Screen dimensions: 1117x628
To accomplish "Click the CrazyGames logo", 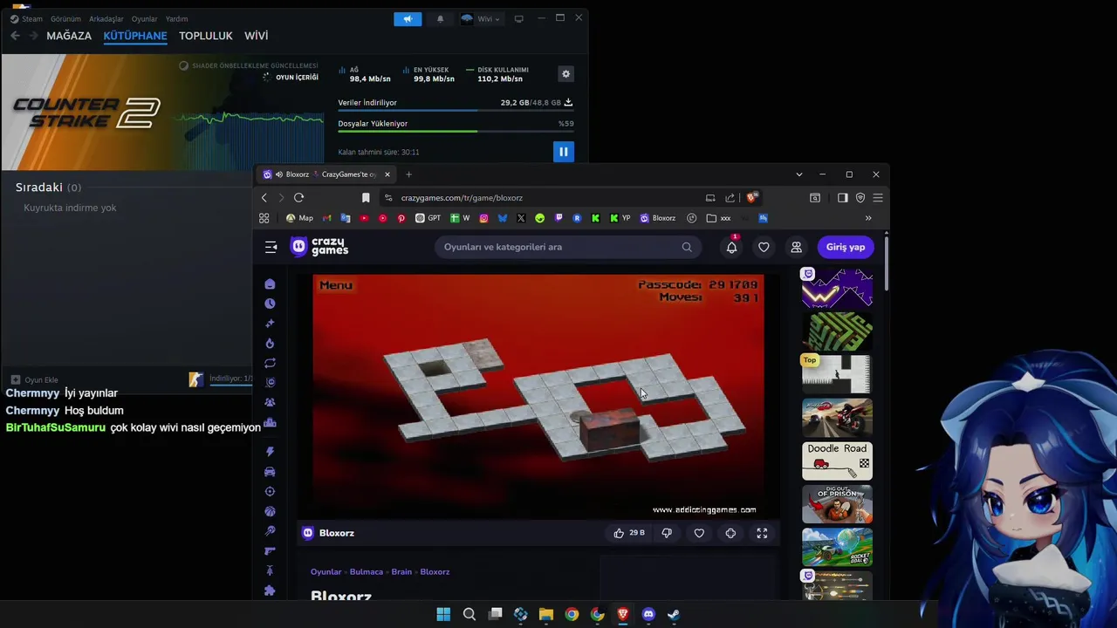I will click(319, 247).
